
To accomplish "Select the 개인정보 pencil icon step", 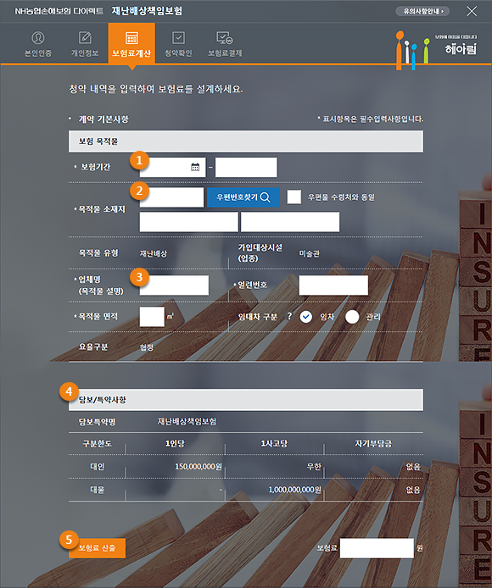I will [85, 38].
